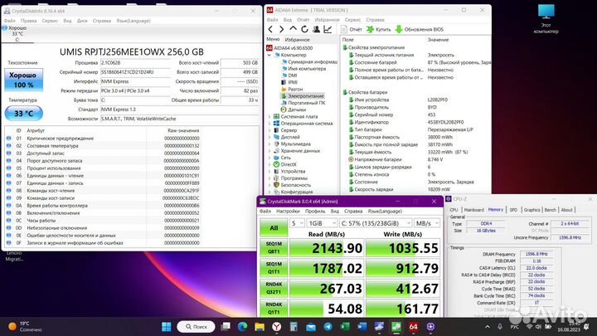Open Отчёт report in AIDA64
Screen dimensions: 597x336
(x=351, y=29)
